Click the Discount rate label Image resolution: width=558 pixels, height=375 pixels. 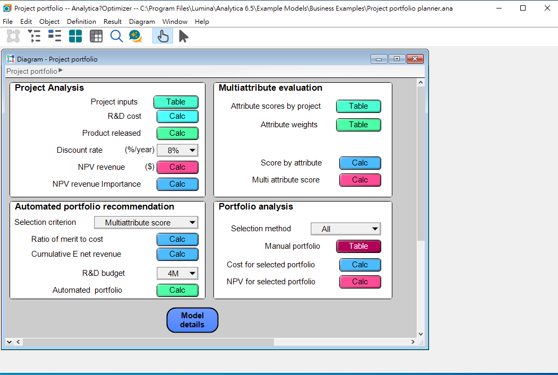(80, 150)
